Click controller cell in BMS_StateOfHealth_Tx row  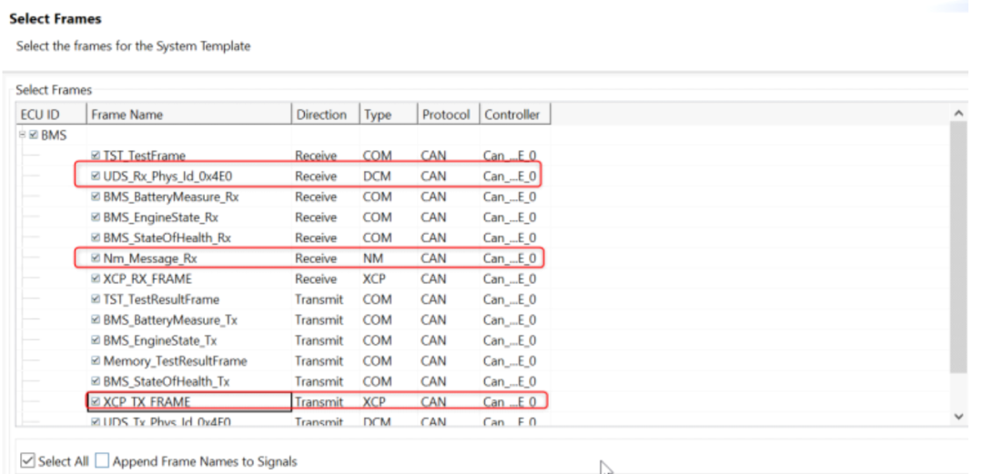click(x=510, y=382)
